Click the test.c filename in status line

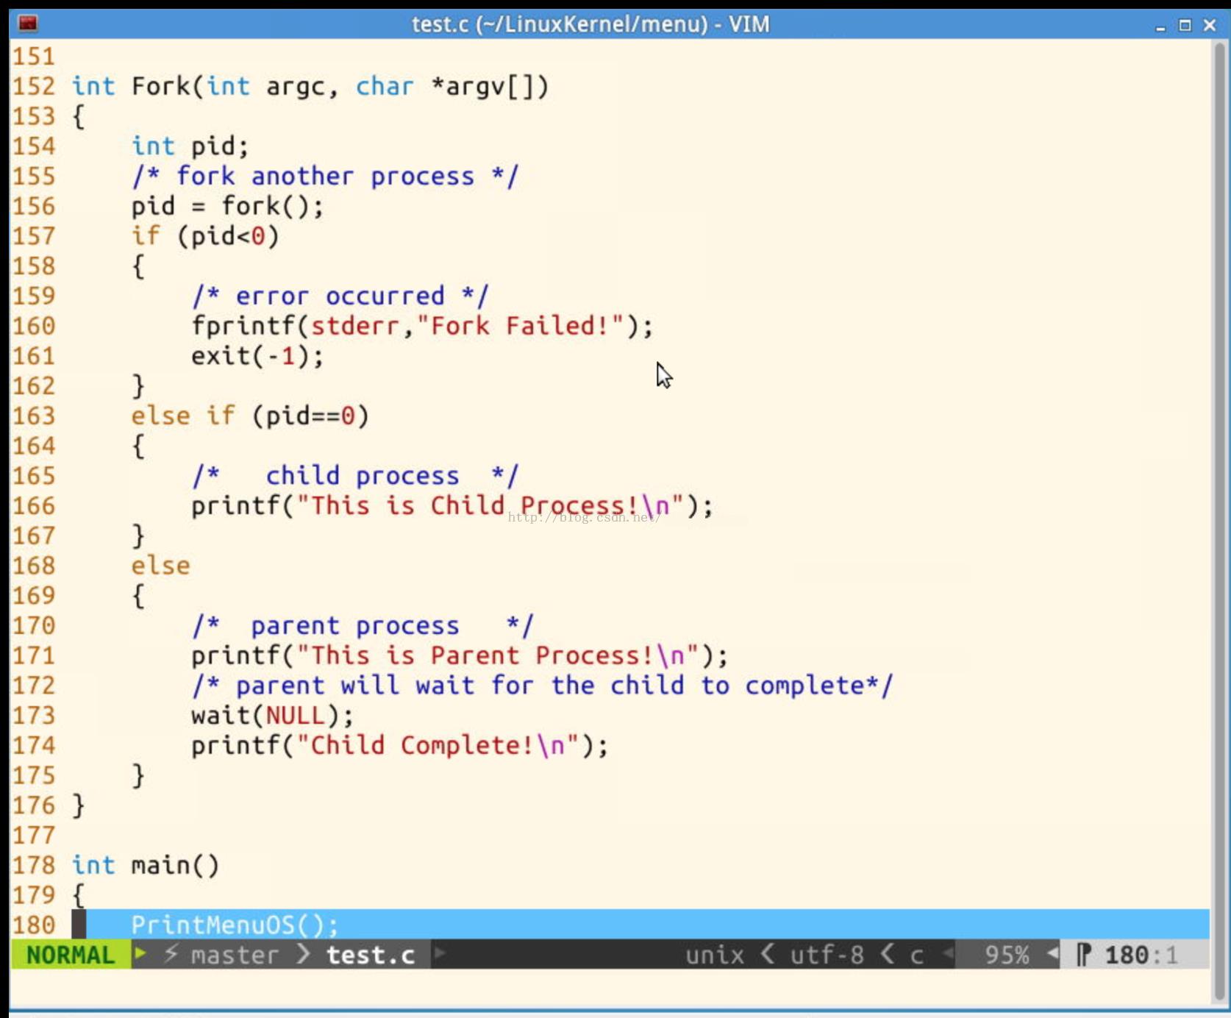371,955
